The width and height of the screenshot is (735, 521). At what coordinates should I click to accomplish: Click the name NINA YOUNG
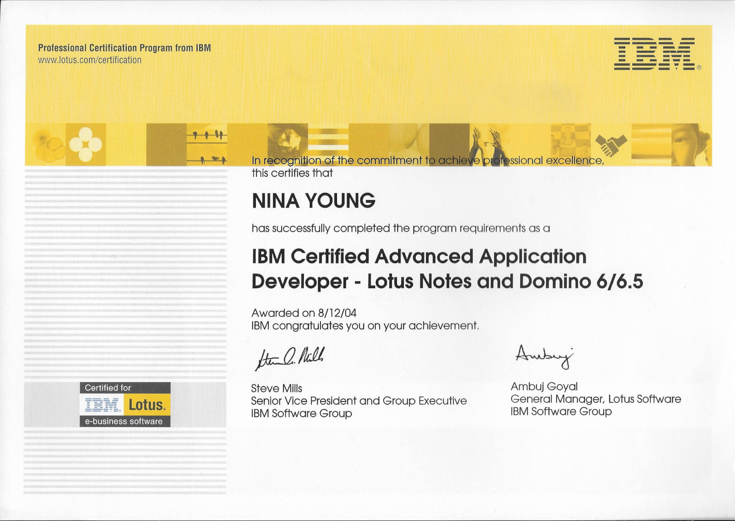pos(313,200)
